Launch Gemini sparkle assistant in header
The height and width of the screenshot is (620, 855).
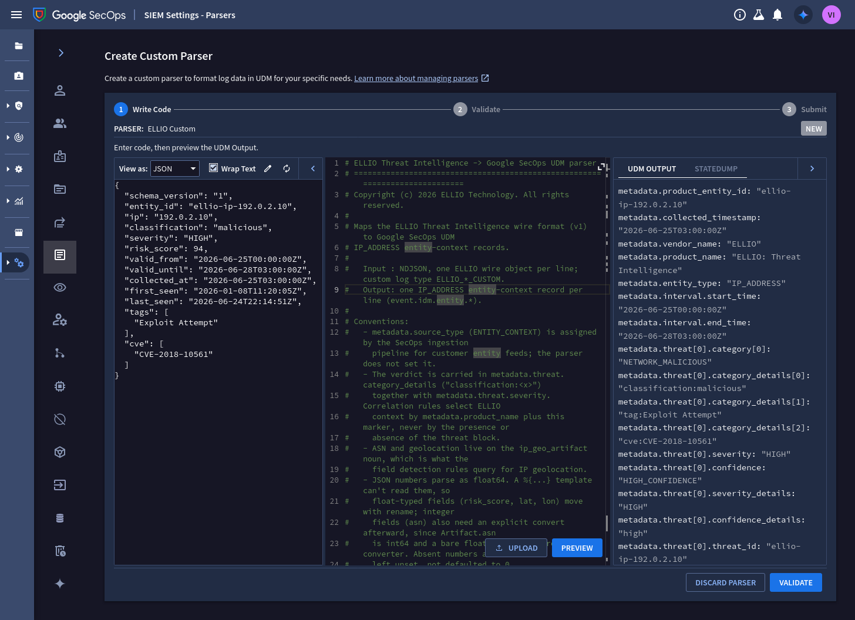pos(803,15)
